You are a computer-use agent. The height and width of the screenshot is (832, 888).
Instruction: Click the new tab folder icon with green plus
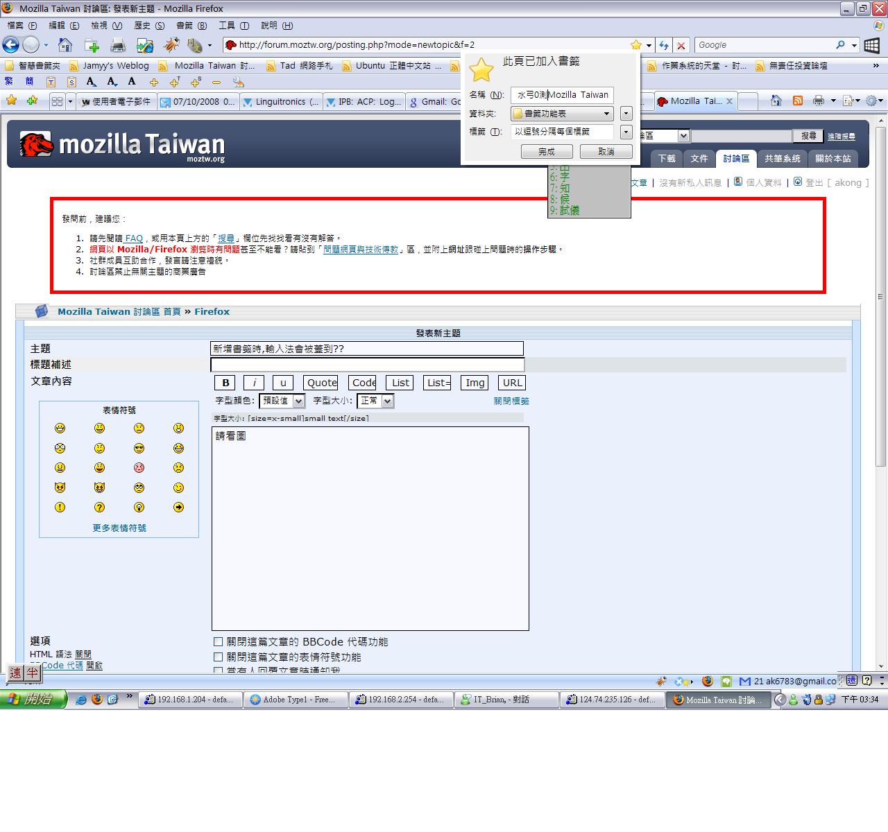point(92,45)
